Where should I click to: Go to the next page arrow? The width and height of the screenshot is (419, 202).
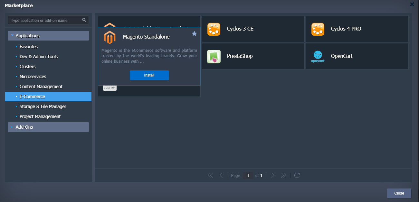coord(273,175)
